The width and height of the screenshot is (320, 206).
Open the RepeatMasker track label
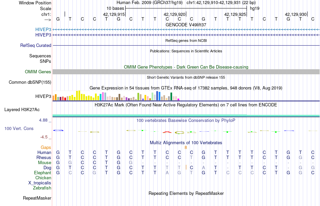(37, 198)
